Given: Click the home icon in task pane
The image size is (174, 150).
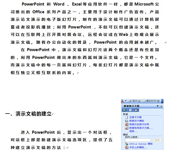Looking at the screenshot, I should 136,110.
